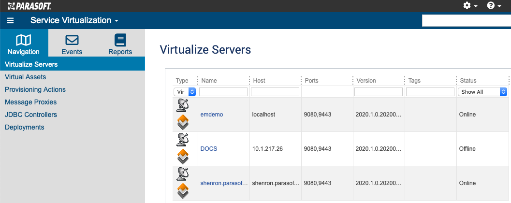
Task: Click the Offline status cell
Action: 467,149
